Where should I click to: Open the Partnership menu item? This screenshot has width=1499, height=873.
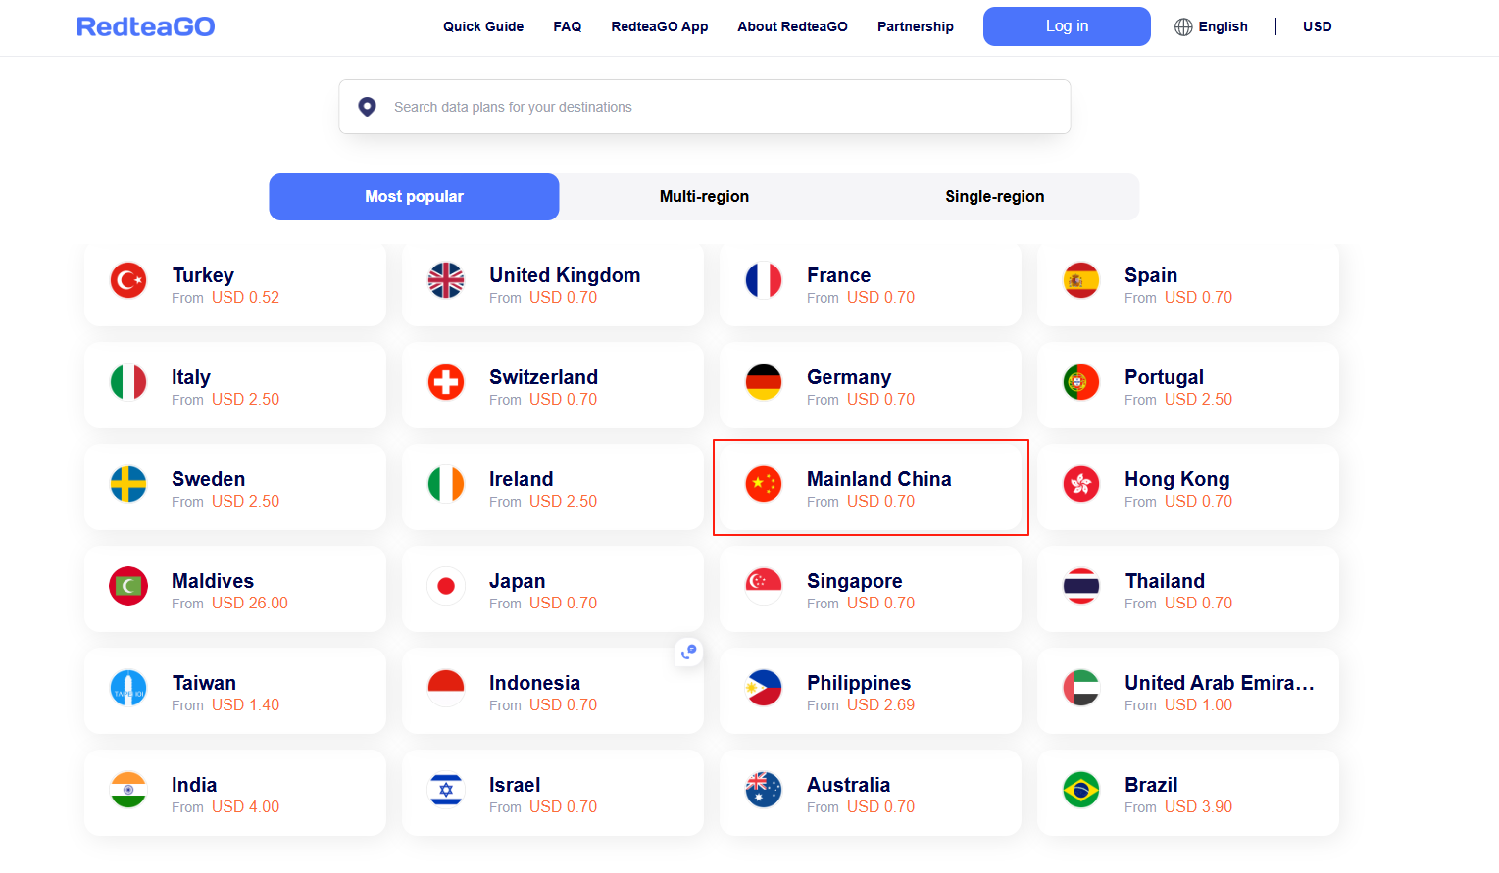pyautogui.click(x=916, y=26)
